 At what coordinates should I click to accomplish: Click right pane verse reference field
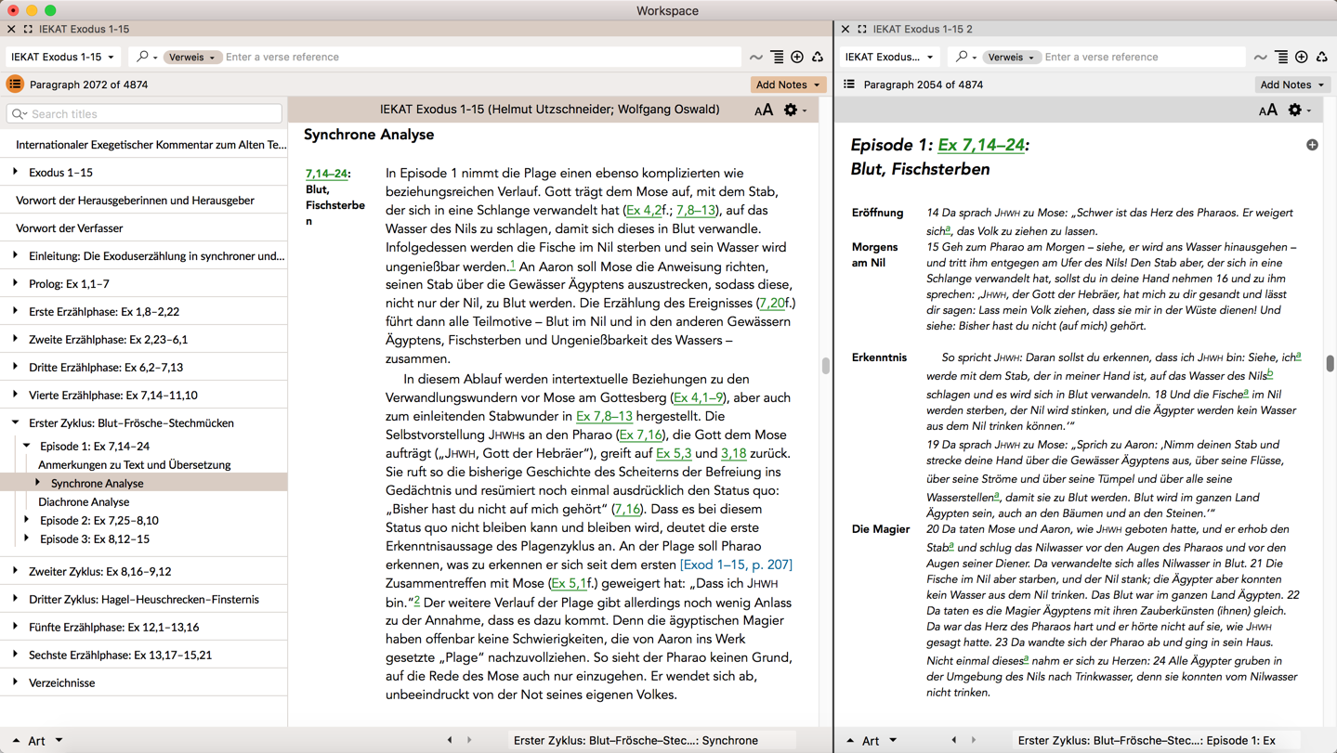pos(1143,57)
